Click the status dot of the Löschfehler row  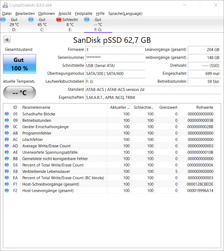pyautogui.click(x=7, y=139)
